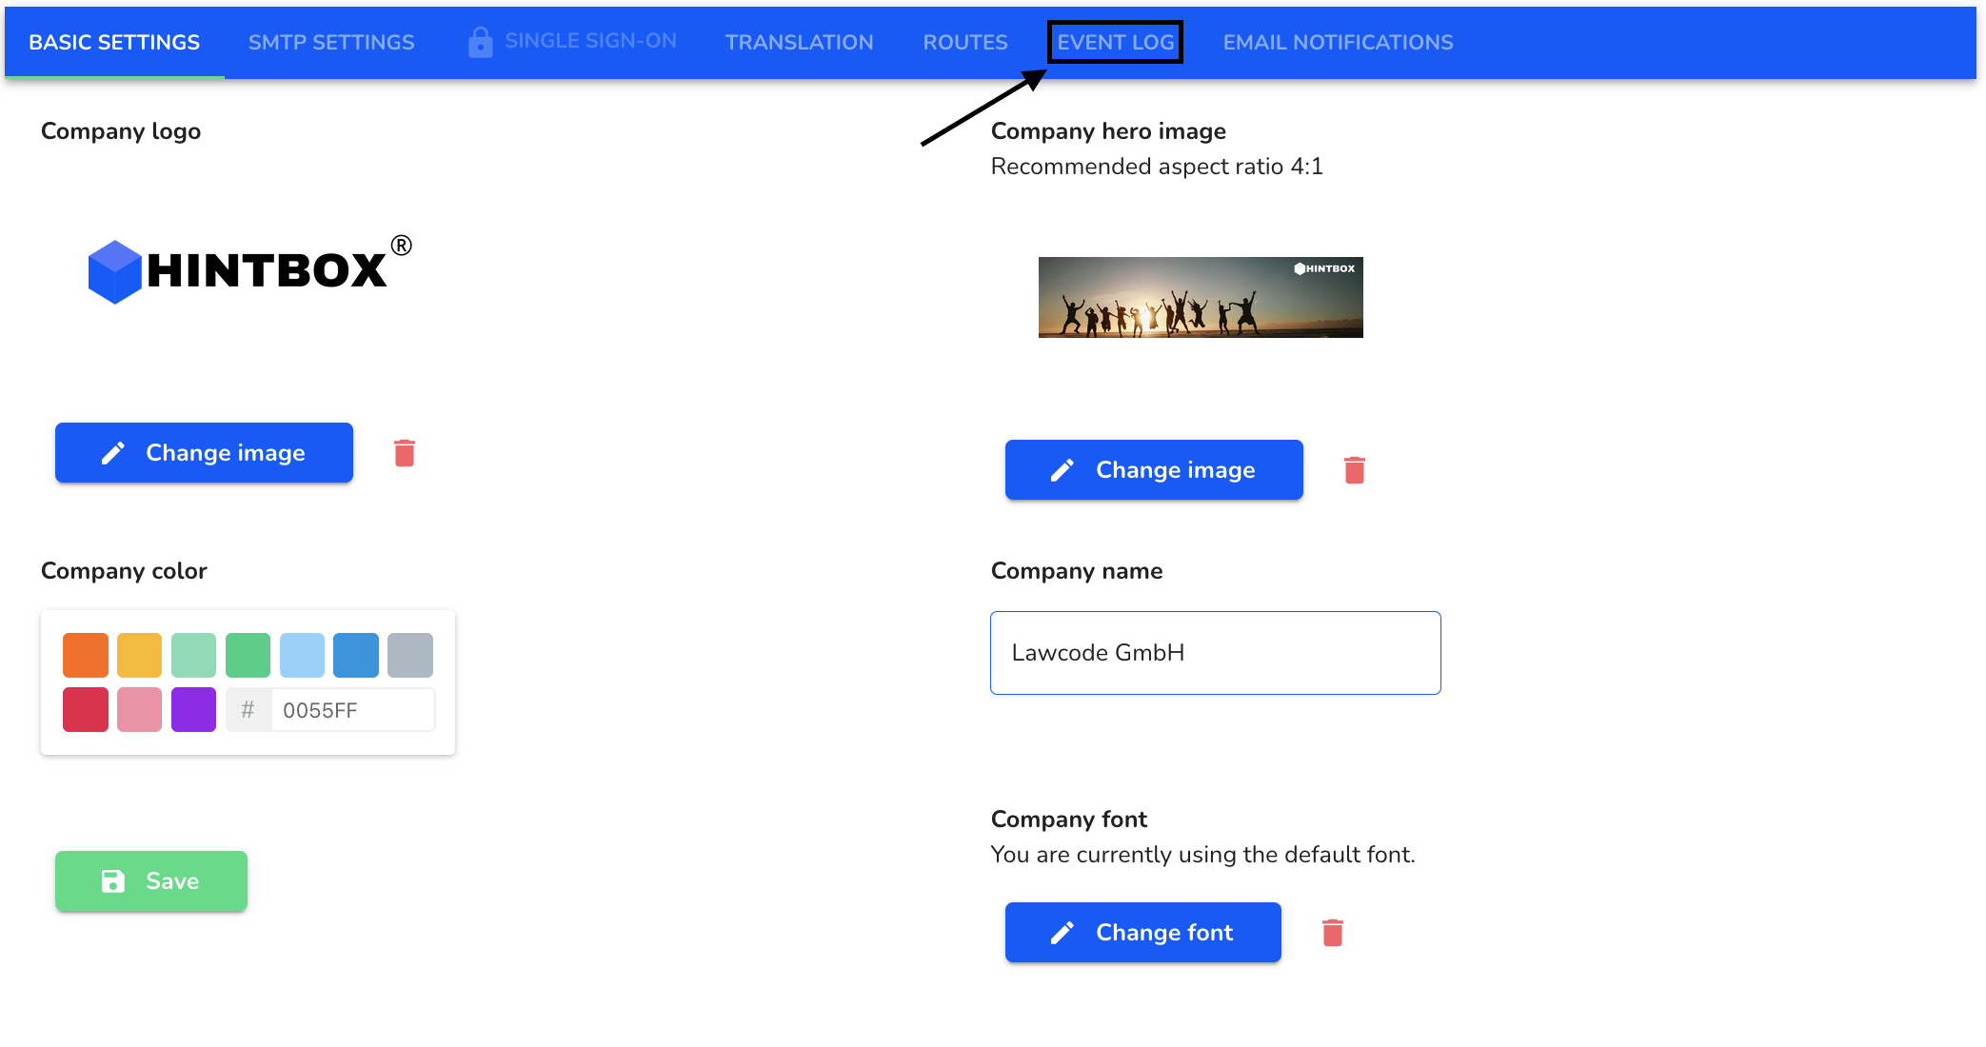
Task: Click the delete icon for hero image
Action: tap(1354, 470)
